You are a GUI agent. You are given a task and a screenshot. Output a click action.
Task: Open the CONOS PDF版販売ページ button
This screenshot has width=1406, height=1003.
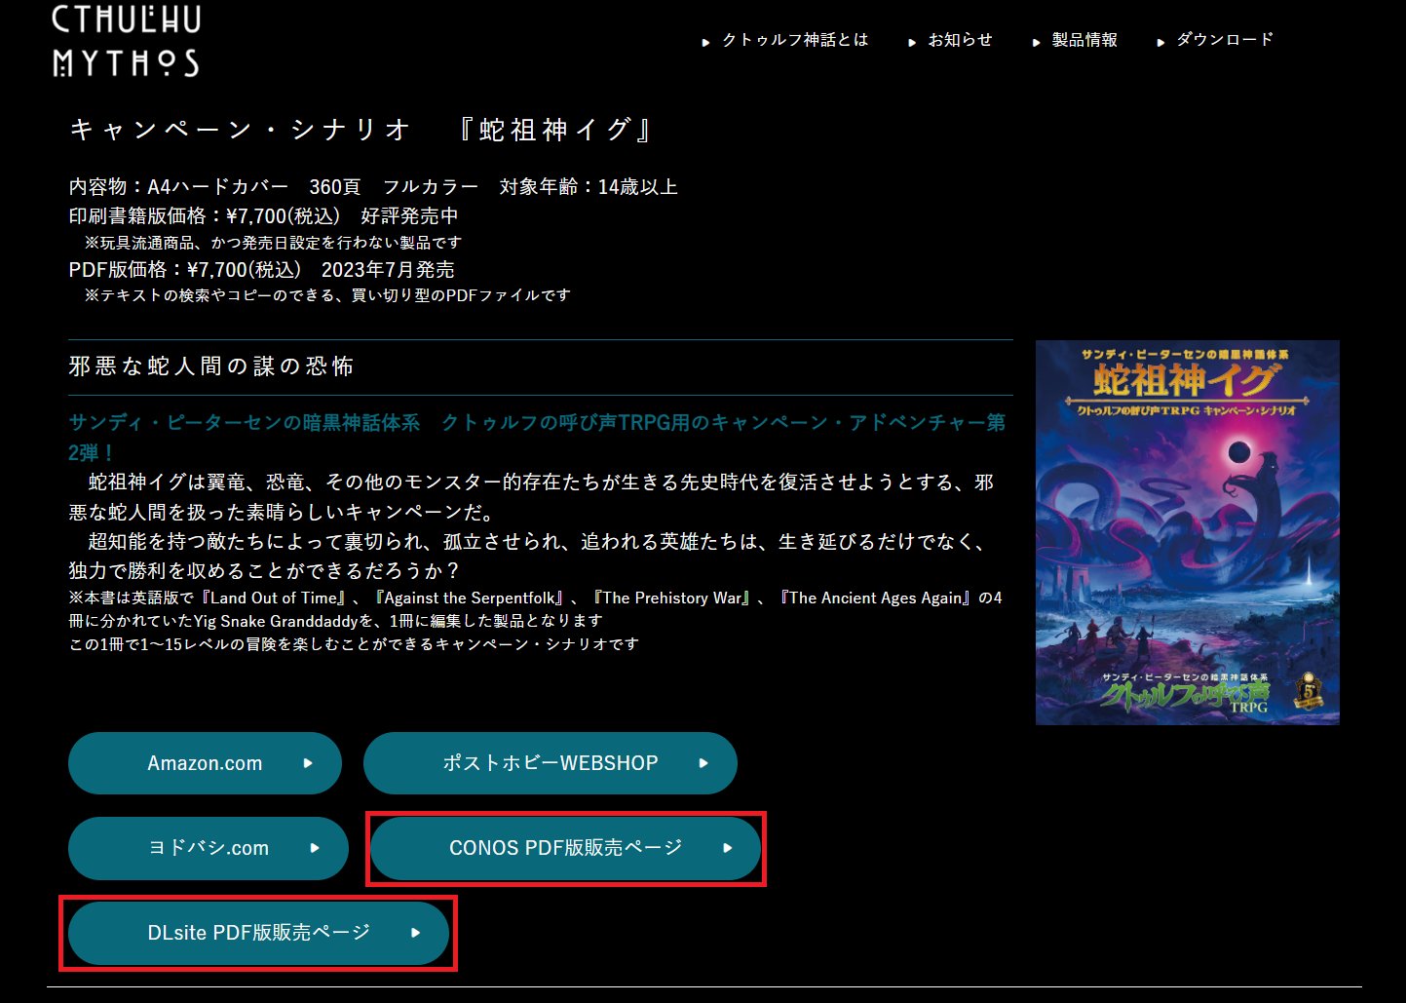(x=565, y=848)
